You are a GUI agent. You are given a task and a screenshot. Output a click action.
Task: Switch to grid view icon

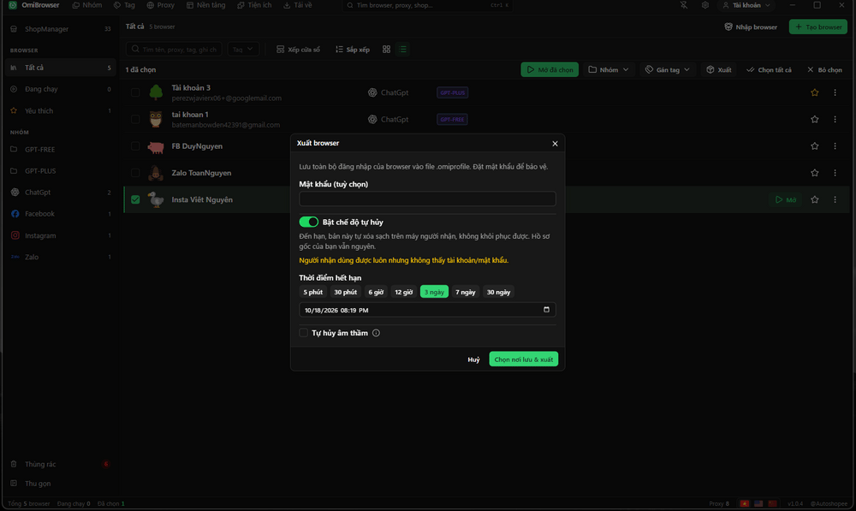pos(386,49)
